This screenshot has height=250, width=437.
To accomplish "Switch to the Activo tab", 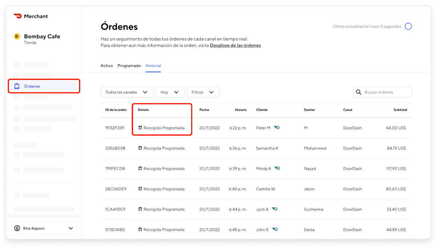I will click(107, 66).
